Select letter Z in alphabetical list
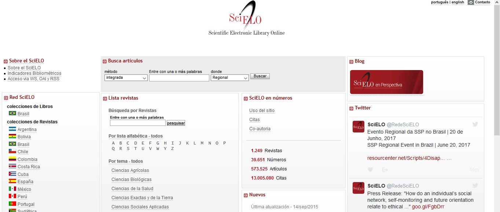This screenshot has width=500, height=212. pos(172,149)
